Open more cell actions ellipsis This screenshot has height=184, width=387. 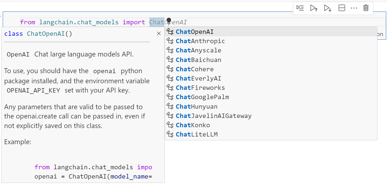point(354,8)
